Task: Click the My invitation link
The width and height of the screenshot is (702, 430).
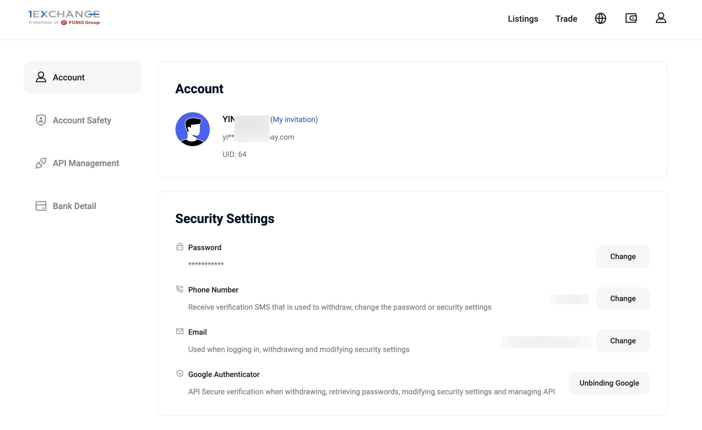Action: tap(294, 119)
